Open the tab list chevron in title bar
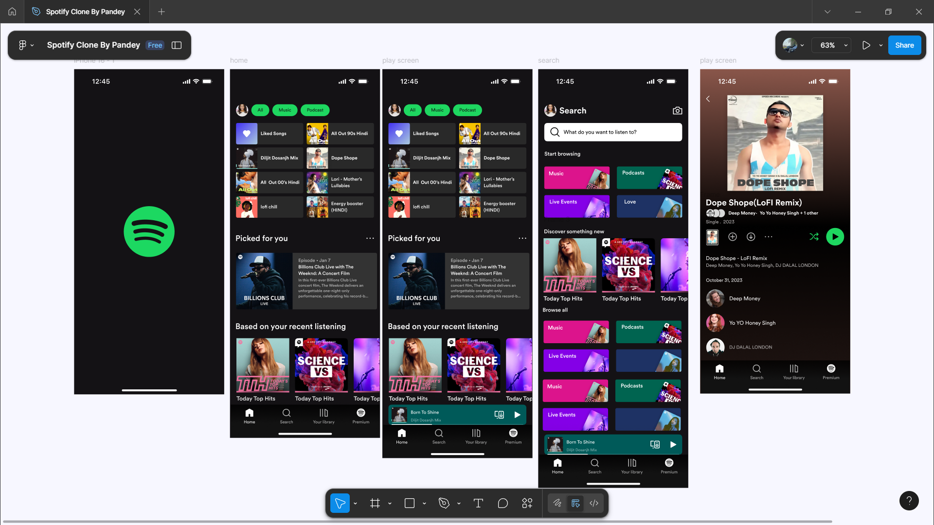Viewport: 934px width, 525px height. [827, 12]
